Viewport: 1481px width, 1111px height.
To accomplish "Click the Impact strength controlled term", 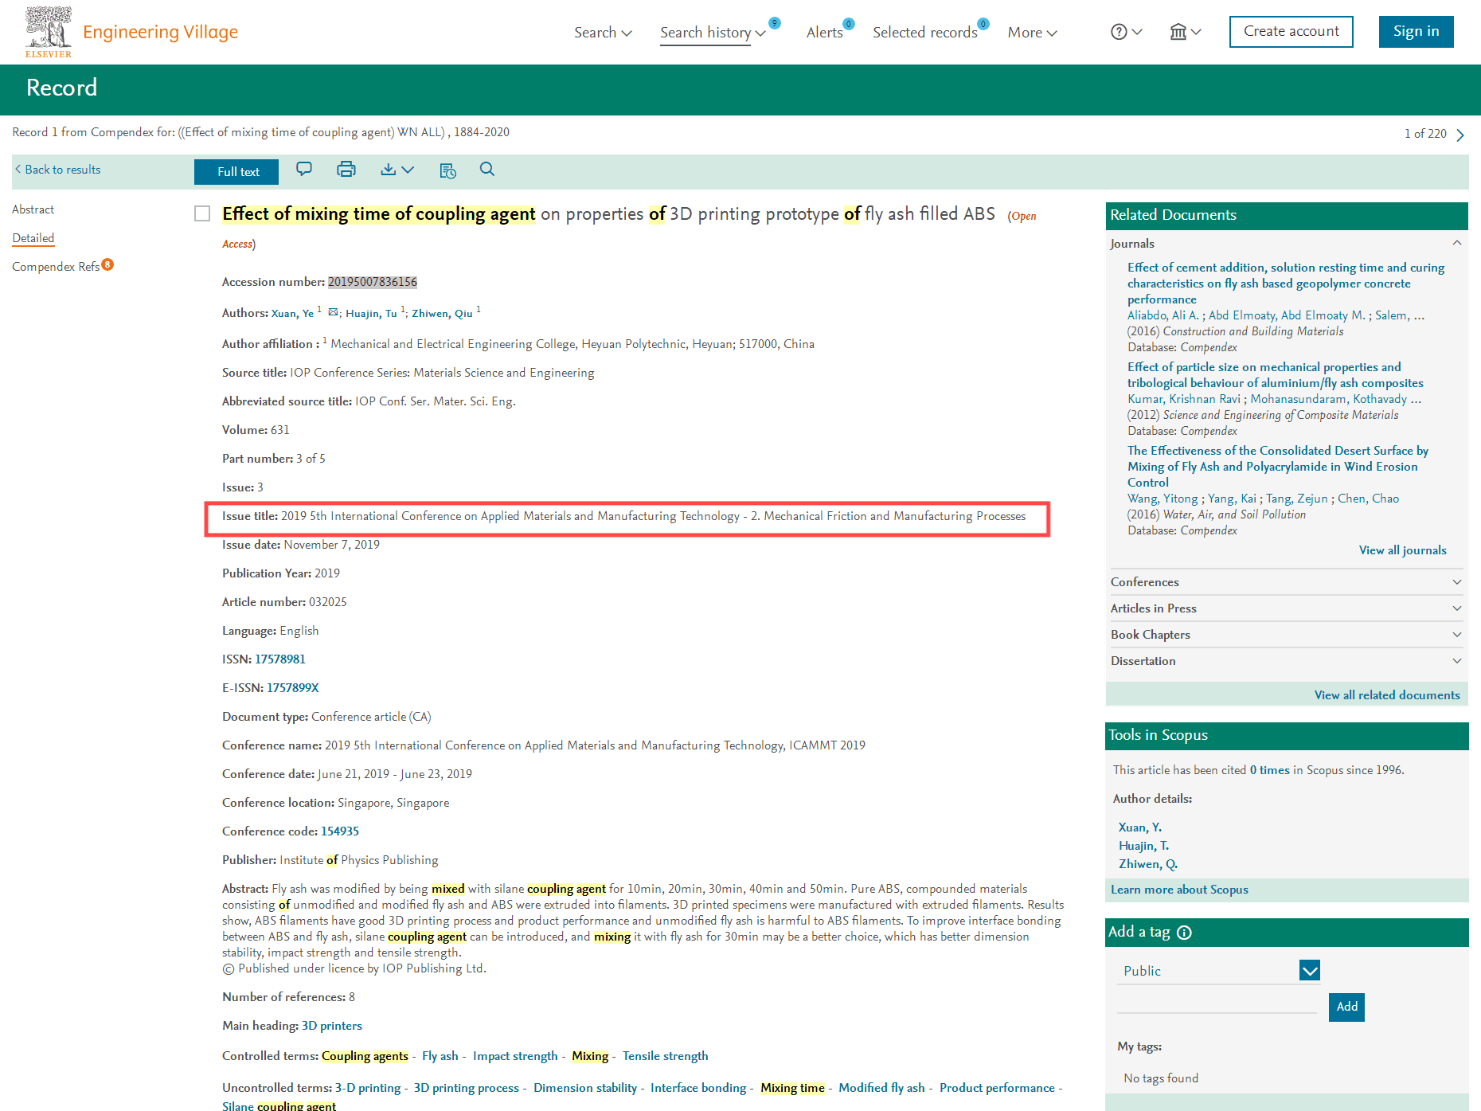I will click(x=515, y=1056).
